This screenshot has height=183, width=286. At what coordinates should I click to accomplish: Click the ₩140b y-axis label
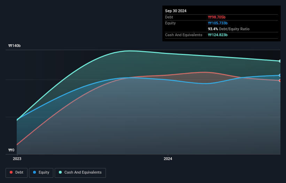[x=14, y=46]
